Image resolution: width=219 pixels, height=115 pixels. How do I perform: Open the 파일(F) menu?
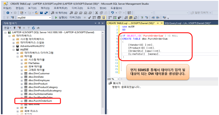coord(7,8)
